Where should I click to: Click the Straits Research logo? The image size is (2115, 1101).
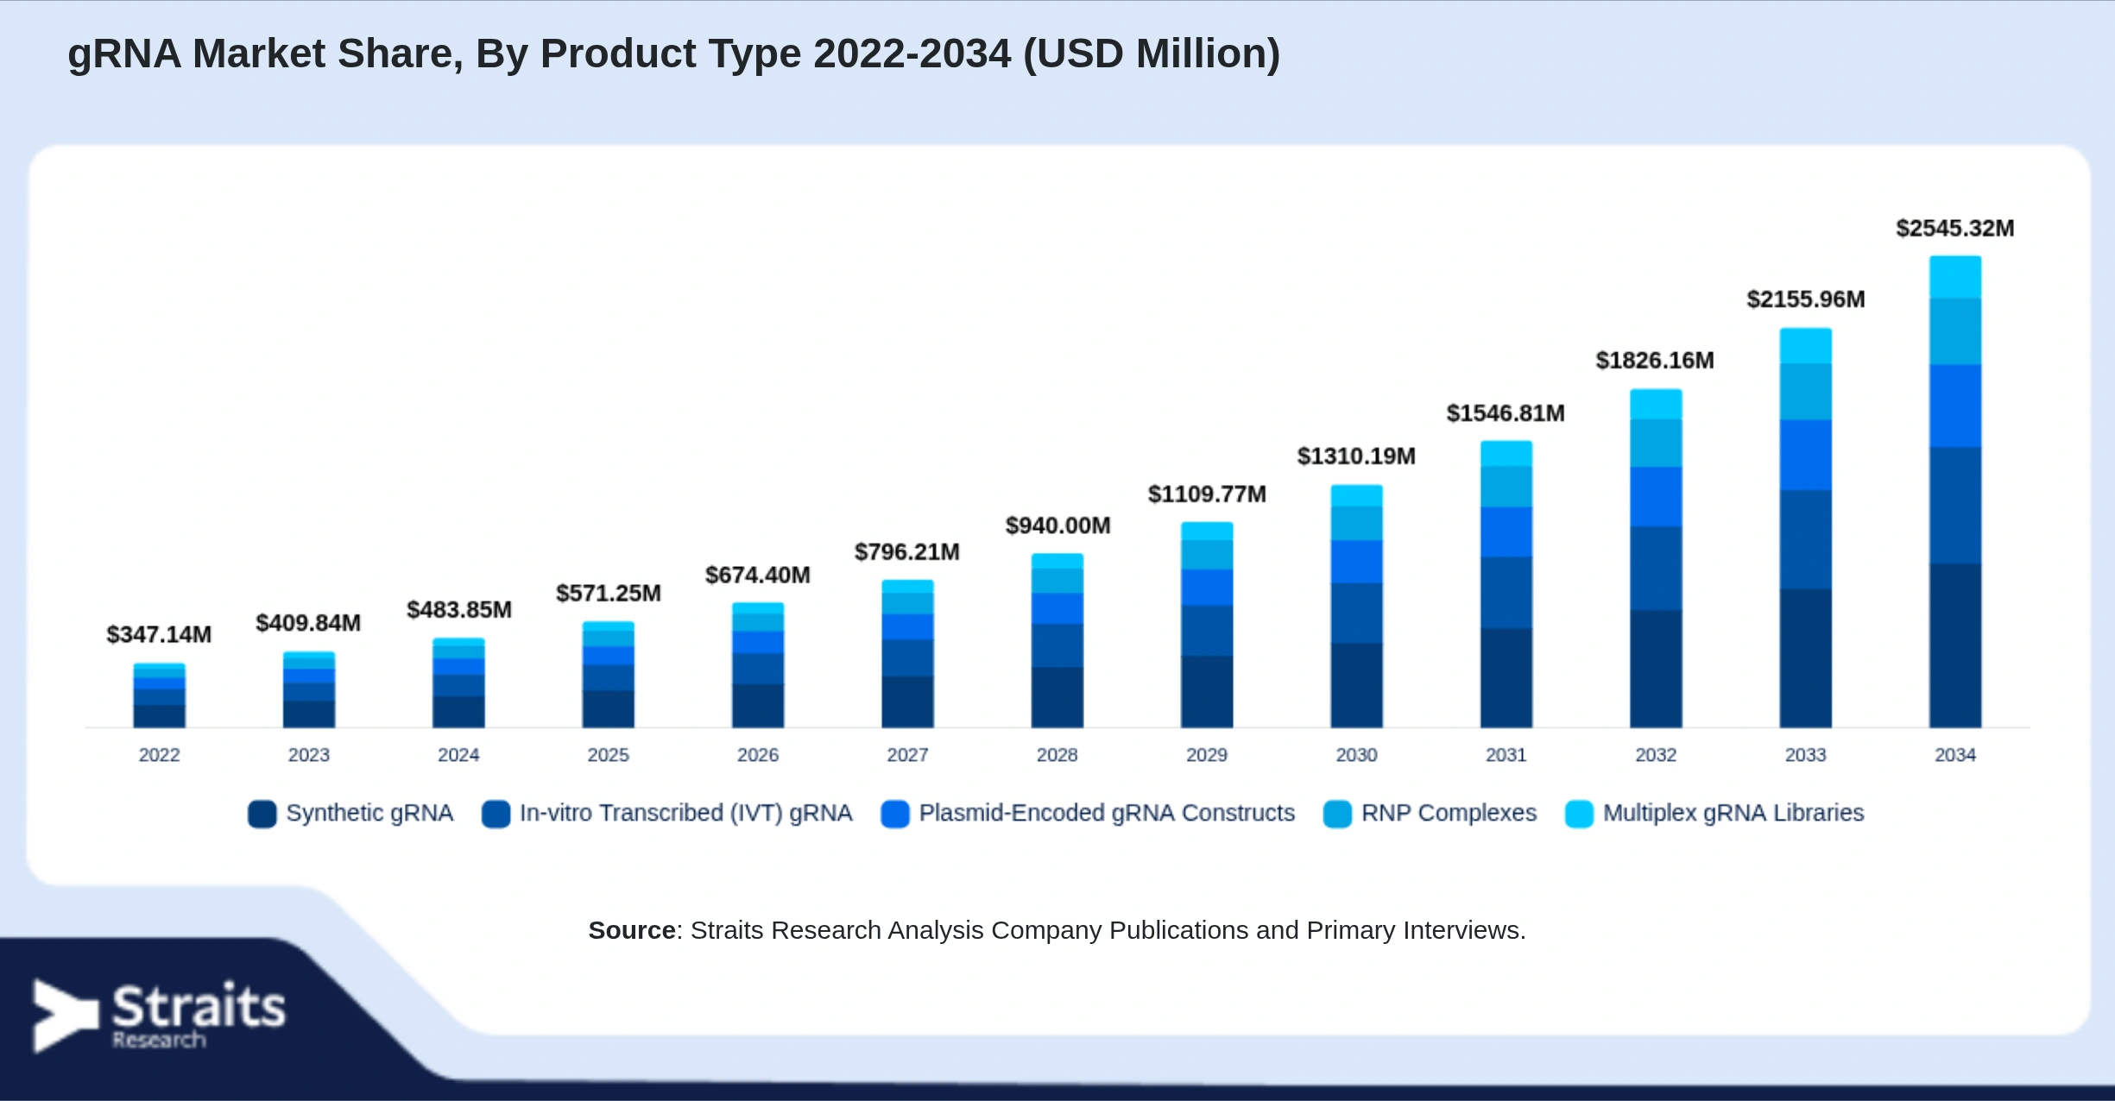pos(159,1016)
